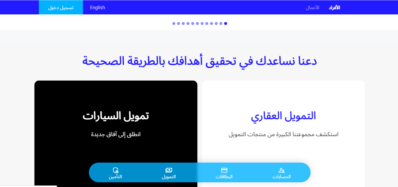Open the الحسابات label in bottom navigation
The height and width of the screenshot is (187, 398).
tap(282, 177)
